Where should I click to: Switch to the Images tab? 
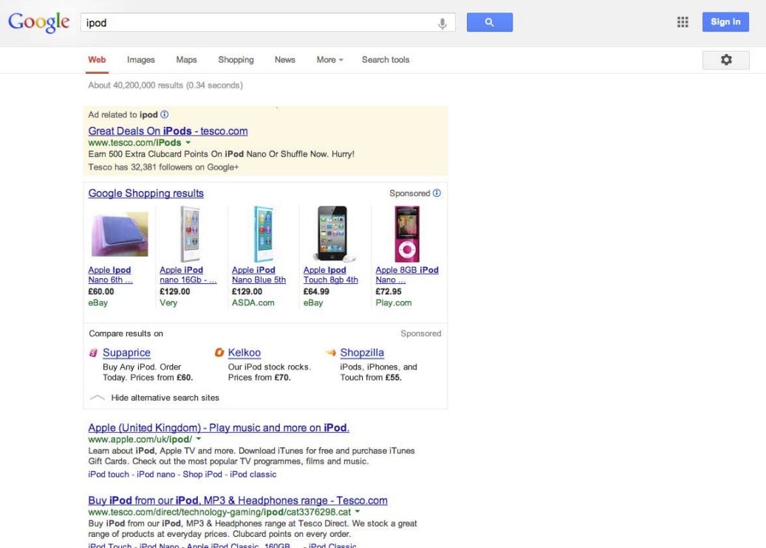click(140, 60)
